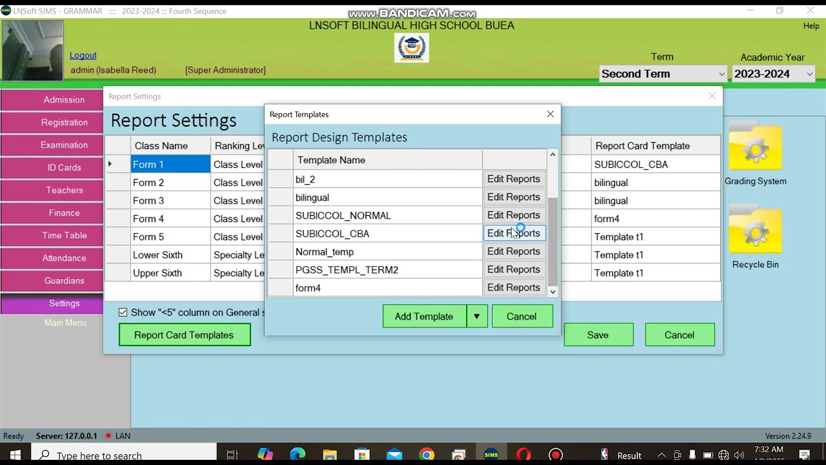The width and height of the screenshot is (826, 465).
Task: Select Lower Sixth class name cell
Action: click(170, 254)
